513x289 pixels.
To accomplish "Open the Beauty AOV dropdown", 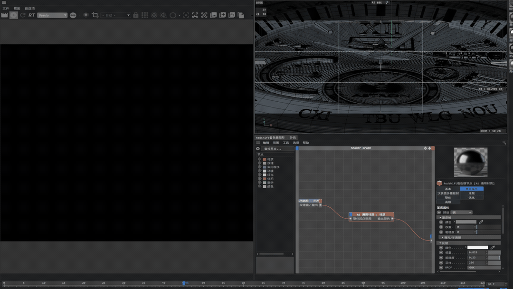I will coord(52,15).
